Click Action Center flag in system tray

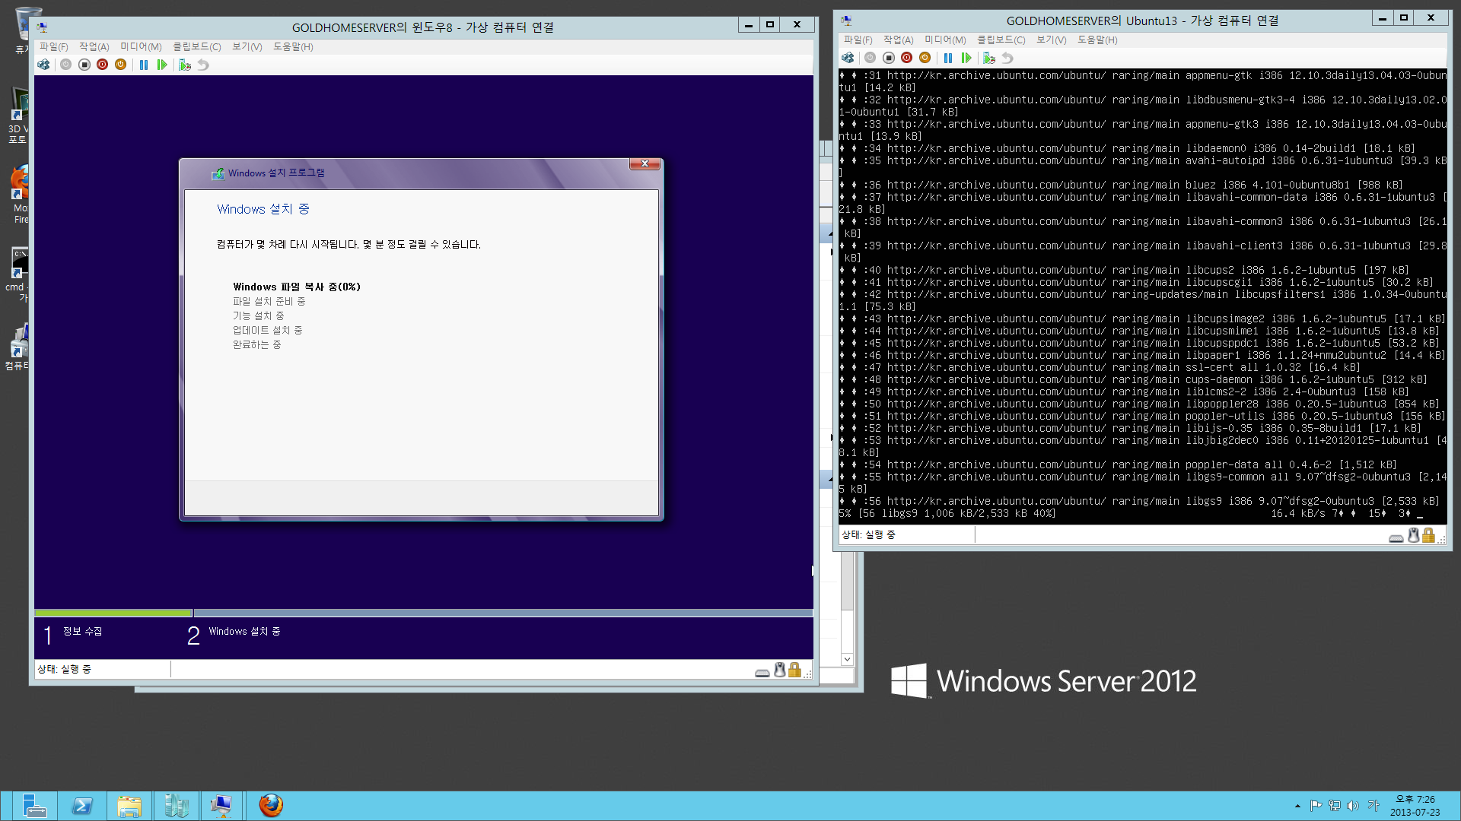click(1316, 806)
